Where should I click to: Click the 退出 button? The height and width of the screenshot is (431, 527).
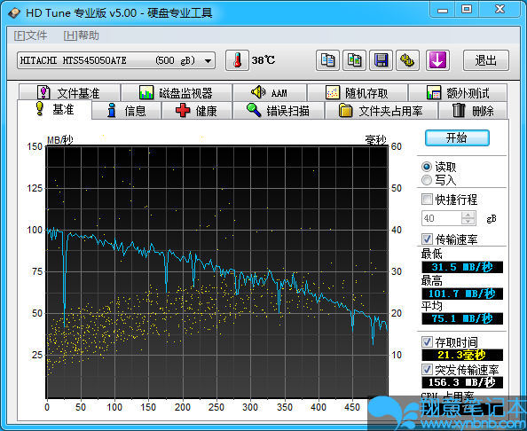click(x=485, y=60)
